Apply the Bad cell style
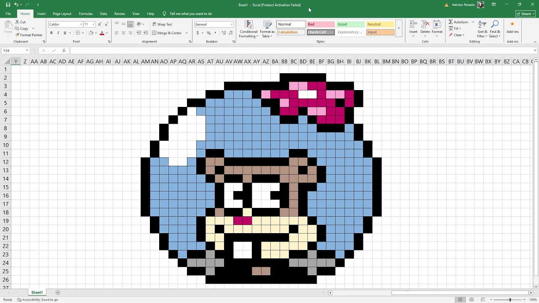Screen dimensions: 539x303 click(321, 24)
